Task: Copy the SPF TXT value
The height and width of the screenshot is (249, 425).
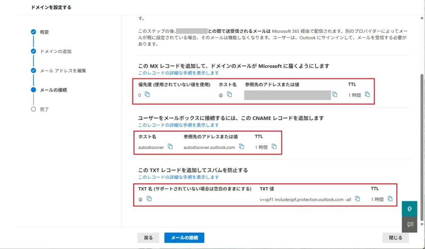Action: point(357,199)
